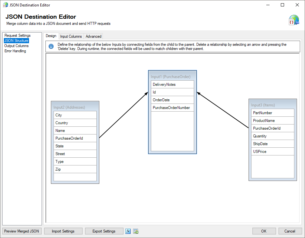Dismiss the editor with Cancel
This screenshot has height=238, width=305.
(290, 231)
